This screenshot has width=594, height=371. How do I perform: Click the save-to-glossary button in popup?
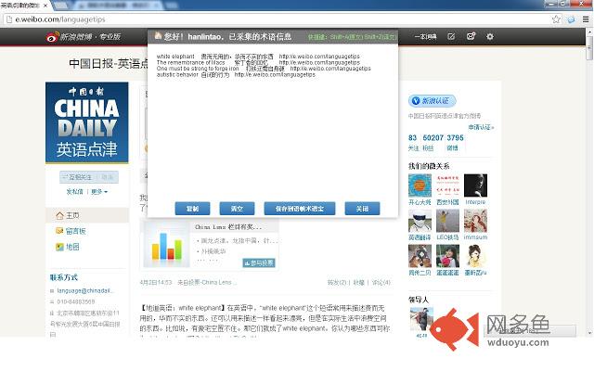point(293,209)
